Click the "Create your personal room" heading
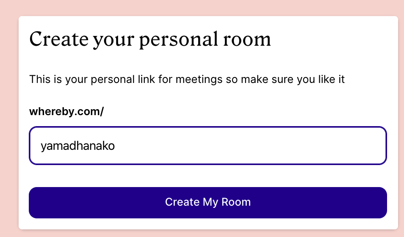404x237 pixels. (150, 39)
